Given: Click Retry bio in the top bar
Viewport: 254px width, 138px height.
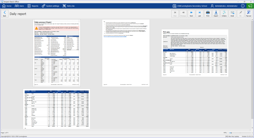Looking at the screenshot, I should click(69, 6).
